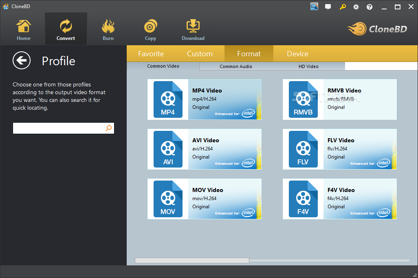Click the AVI file icon
418x278 pixels.
(x=168, y=149)
